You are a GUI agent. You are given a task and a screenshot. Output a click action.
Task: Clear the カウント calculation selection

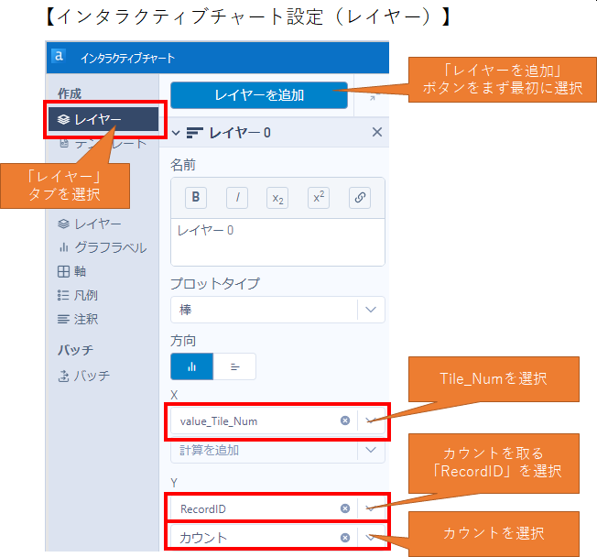click(x=345, y=538)
